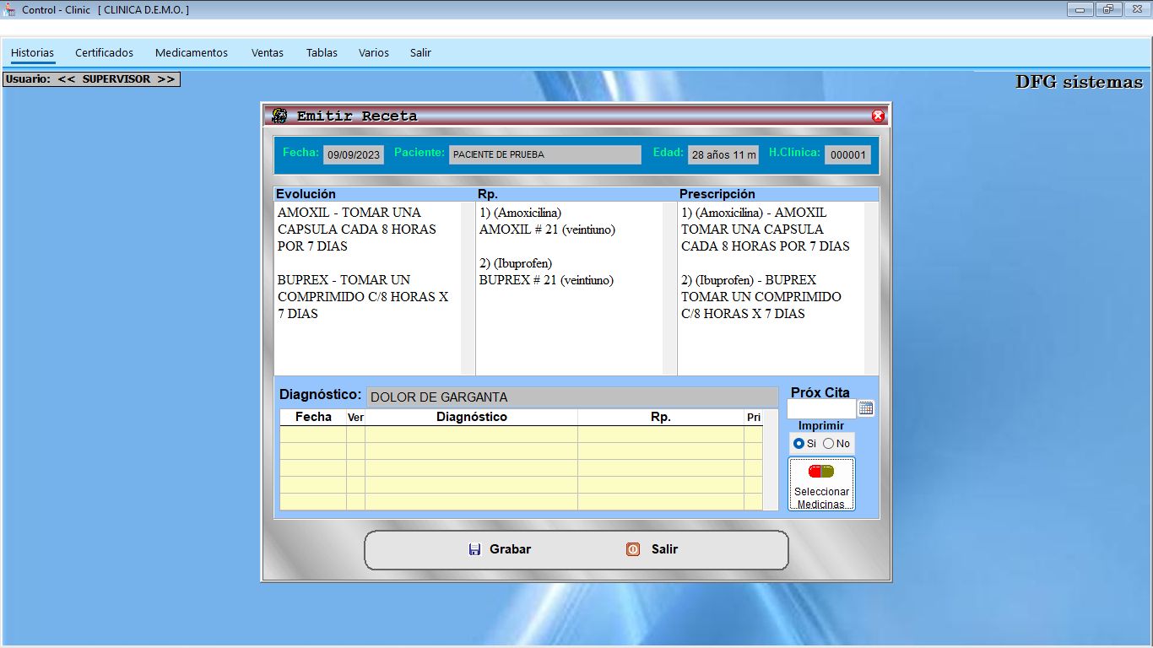
Task: Click the Próx Cita date input
Action: pyautogui.click(x=821, y=408)
